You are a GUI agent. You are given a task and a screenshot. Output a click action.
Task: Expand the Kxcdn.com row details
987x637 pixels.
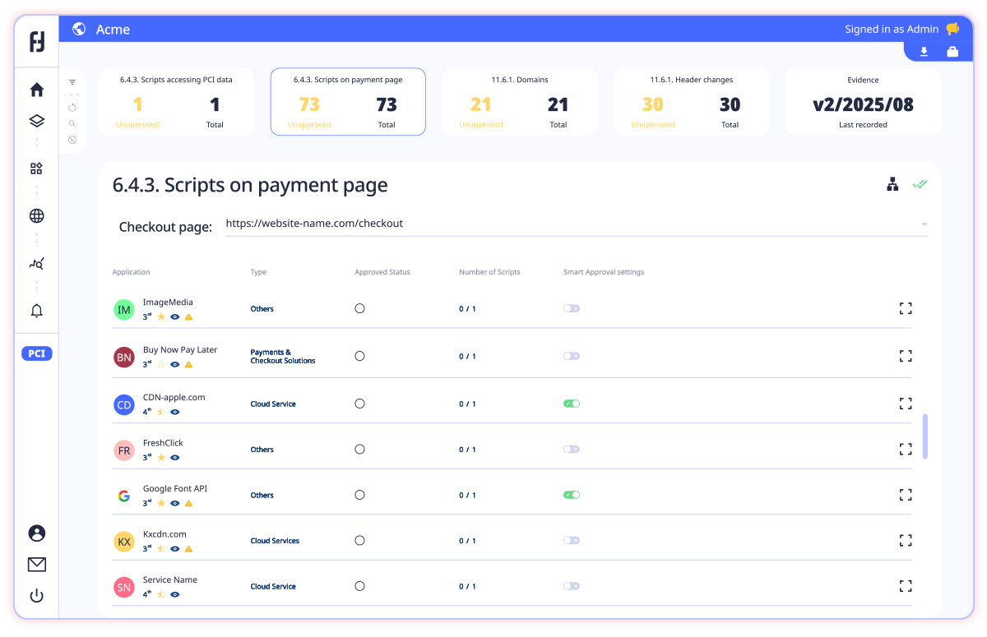tap(906, 540)
